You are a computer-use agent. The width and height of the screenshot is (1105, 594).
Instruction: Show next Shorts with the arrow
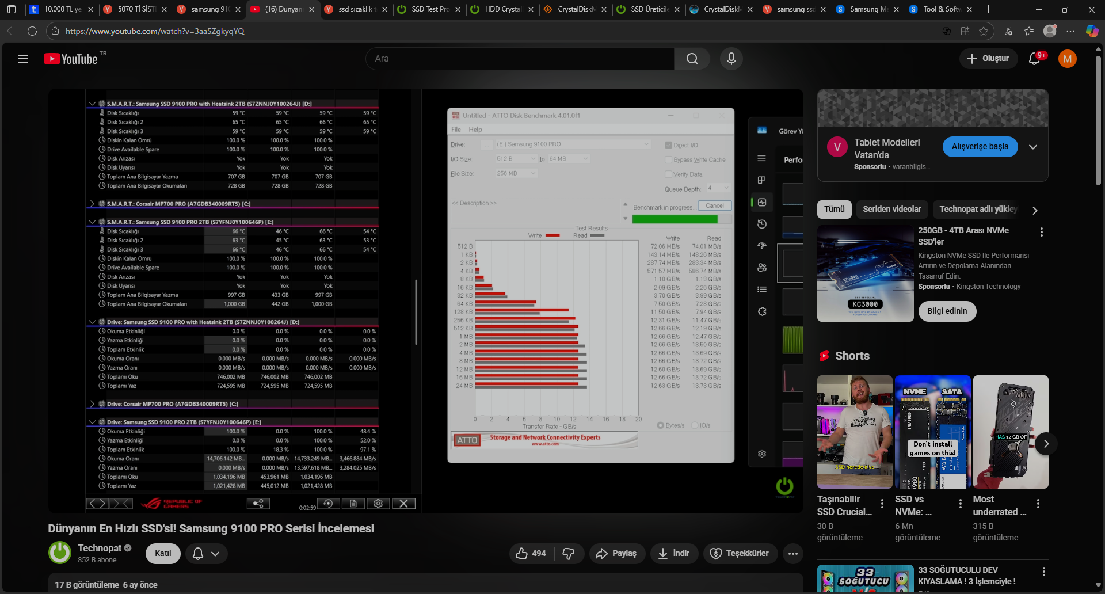pyautogui.click(x=1046, y=444)
